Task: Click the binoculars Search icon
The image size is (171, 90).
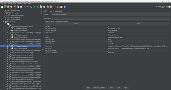Action: click(54, 7)
